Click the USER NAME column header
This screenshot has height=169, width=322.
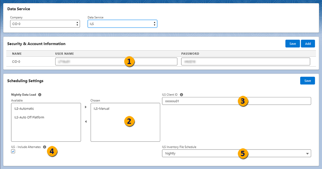[x=64, y=53]
